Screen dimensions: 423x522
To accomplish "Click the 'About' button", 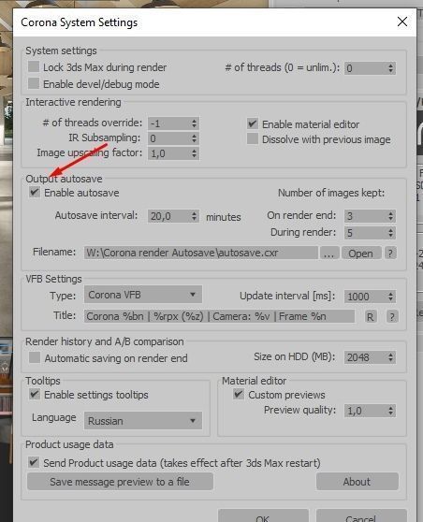I will (x=357, y=482).
